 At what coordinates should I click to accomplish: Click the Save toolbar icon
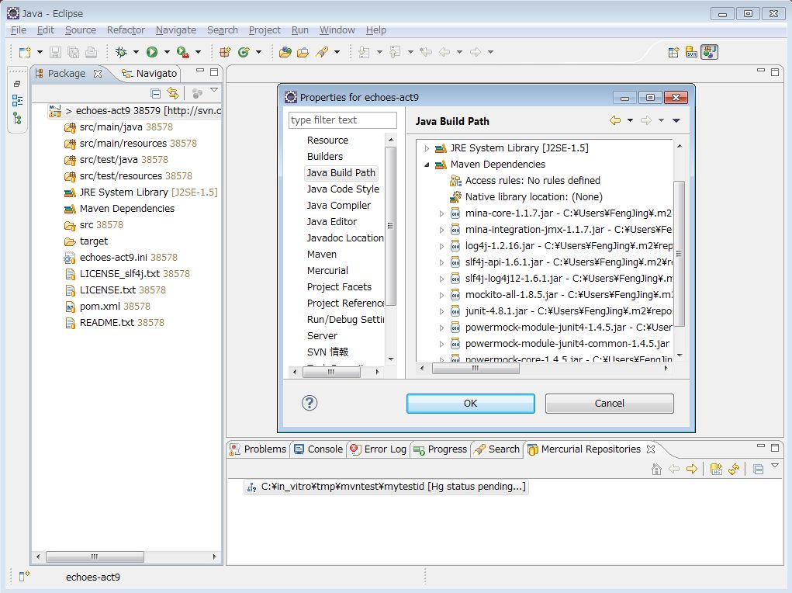56,52
